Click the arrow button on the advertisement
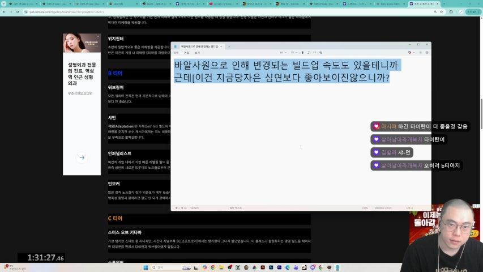The height and width of the screenshot is (272, 483). point(82,158)
